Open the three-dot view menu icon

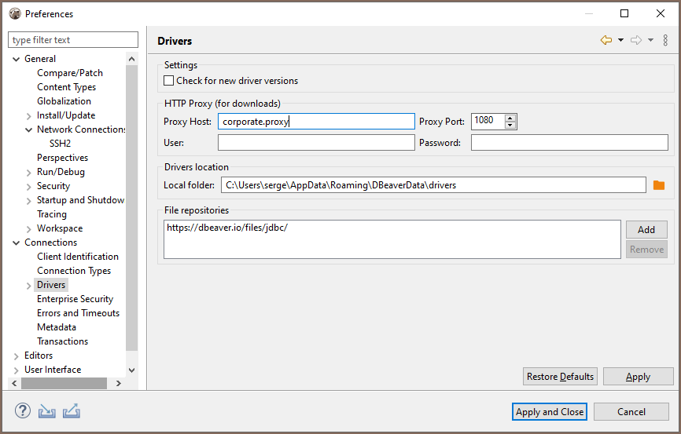pyautogui.click(x=665, y=41)
